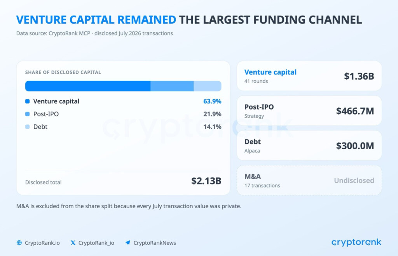Click the Disclosed total $2.13B value
This screenshot has width=398, height=256.
[x=206, y=181]
